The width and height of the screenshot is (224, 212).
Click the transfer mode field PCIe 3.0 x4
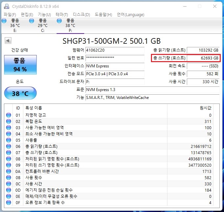tap(115, 74)
